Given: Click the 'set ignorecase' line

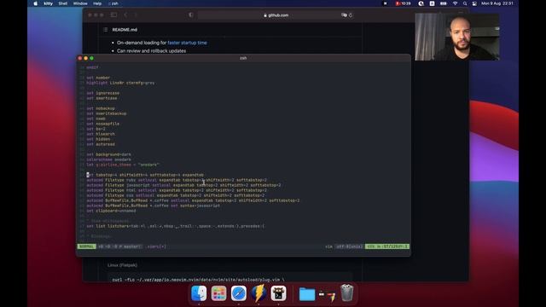Looking at the screenshot, I should (x=103, y=93).
